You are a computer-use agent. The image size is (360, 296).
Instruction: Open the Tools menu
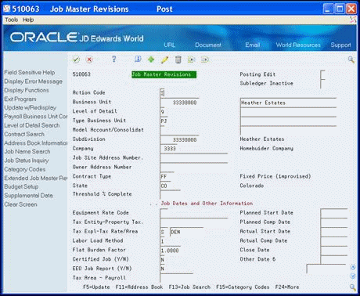(12, 20)
